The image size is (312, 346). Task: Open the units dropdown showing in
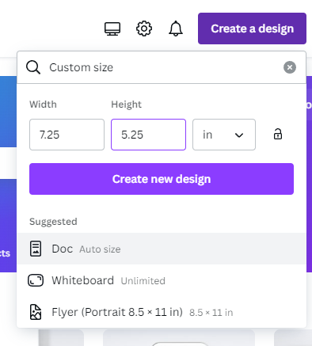[224, 135]
